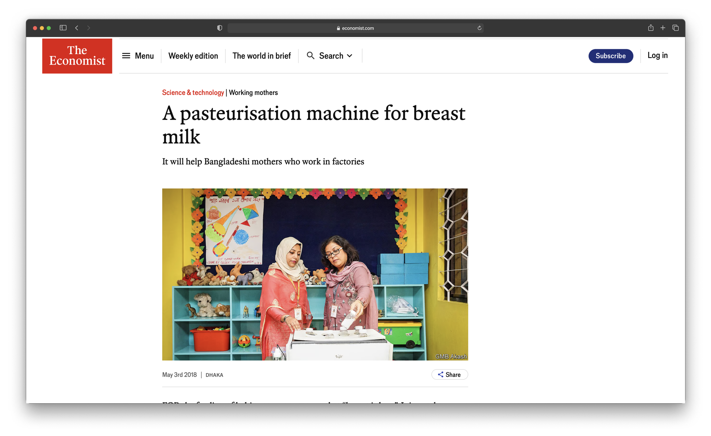Click the economist.com address bar
The image size is (711, 436).
click(355, 28)
